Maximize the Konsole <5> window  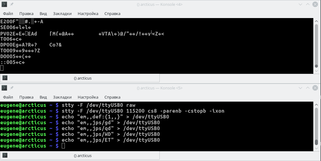click(x=308, y=88)
